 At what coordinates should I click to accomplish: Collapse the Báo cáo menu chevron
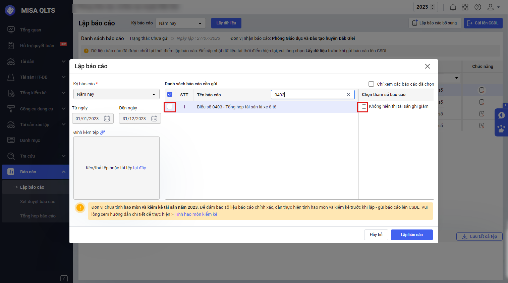(x=63, y=172)
